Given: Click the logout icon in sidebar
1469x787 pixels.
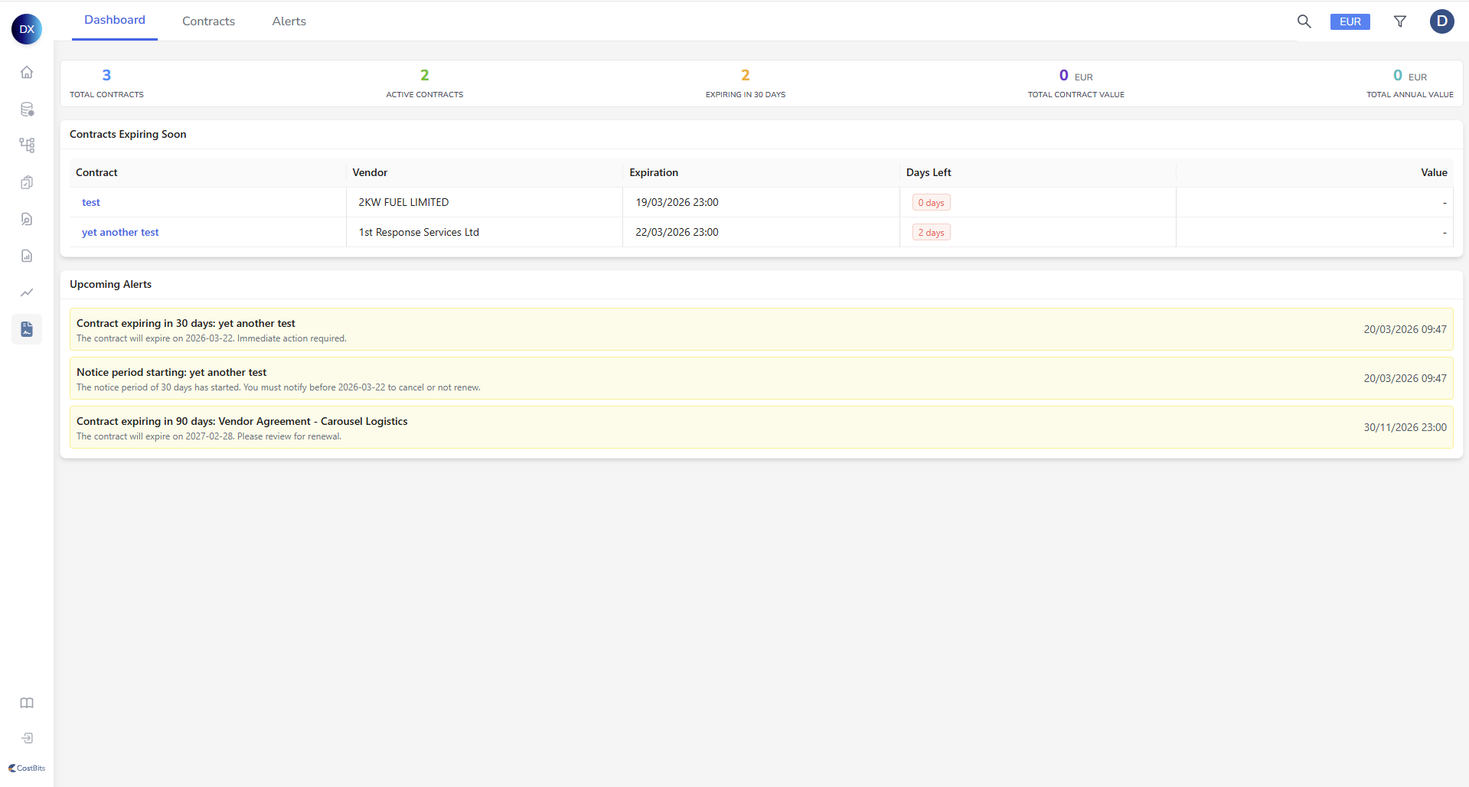Looking at the screenshot, I should tap(27, 738).
